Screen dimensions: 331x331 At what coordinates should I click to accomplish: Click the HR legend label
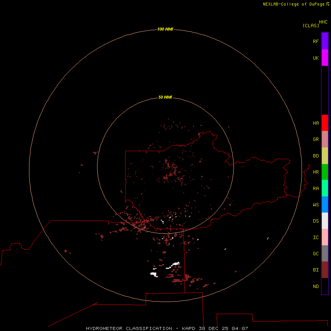(316, 172)
